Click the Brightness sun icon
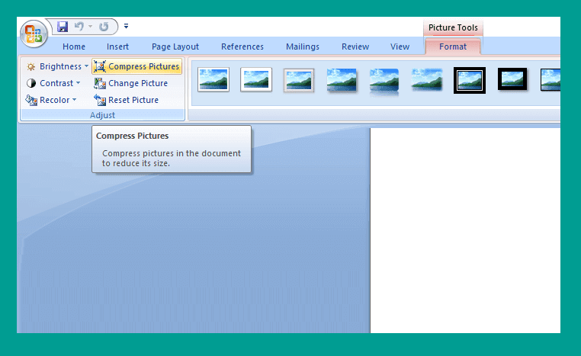 (x=31, y=66)
